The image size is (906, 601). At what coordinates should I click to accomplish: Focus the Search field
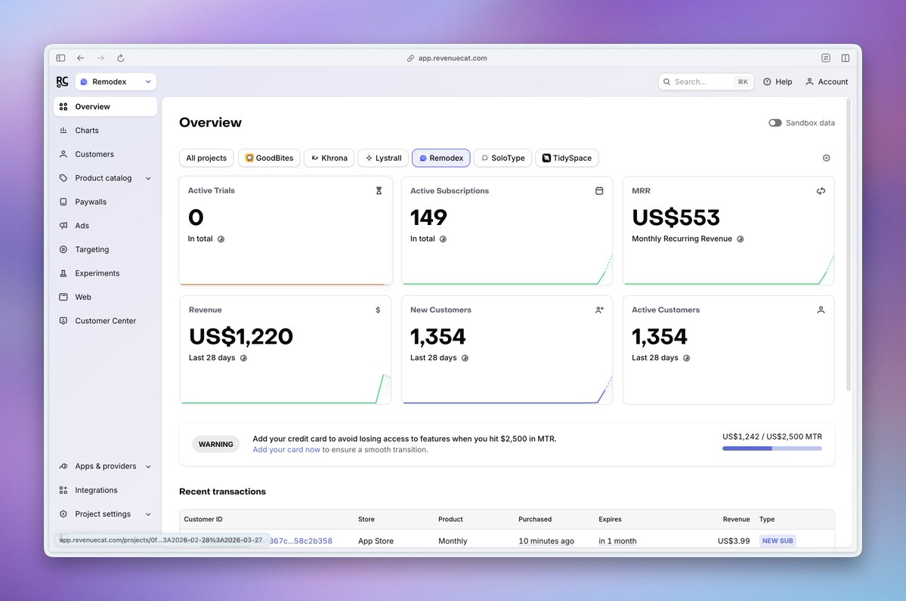[x=706, y=82]
